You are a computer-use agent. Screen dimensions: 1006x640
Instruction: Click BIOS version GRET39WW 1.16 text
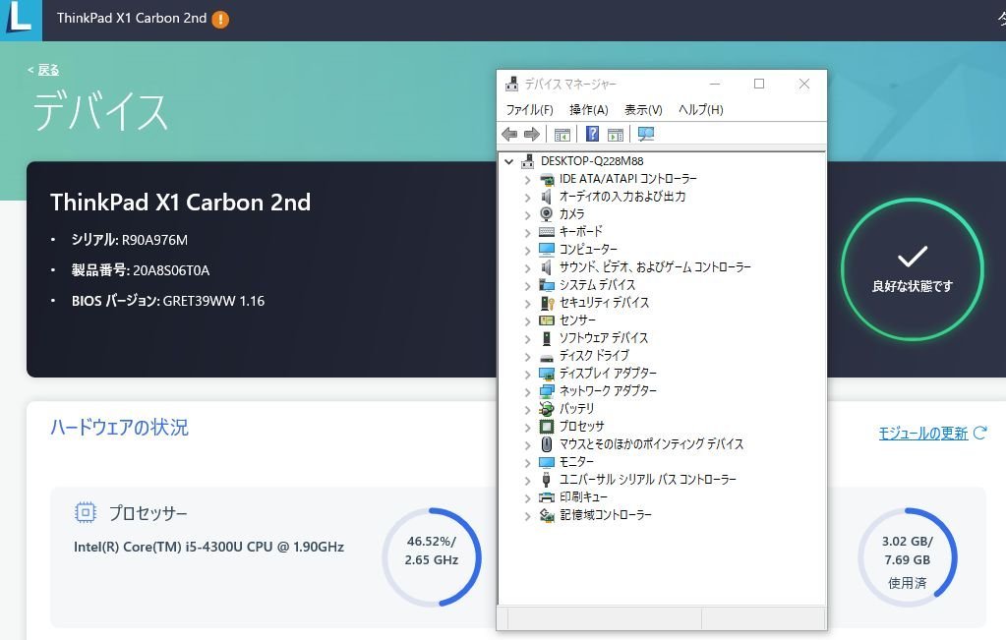pos(213,301)
